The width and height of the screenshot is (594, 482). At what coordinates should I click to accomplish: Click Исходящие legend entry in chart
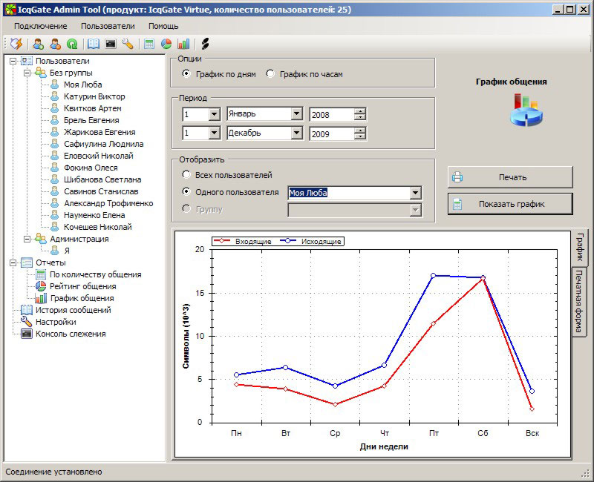click(311, 242)
